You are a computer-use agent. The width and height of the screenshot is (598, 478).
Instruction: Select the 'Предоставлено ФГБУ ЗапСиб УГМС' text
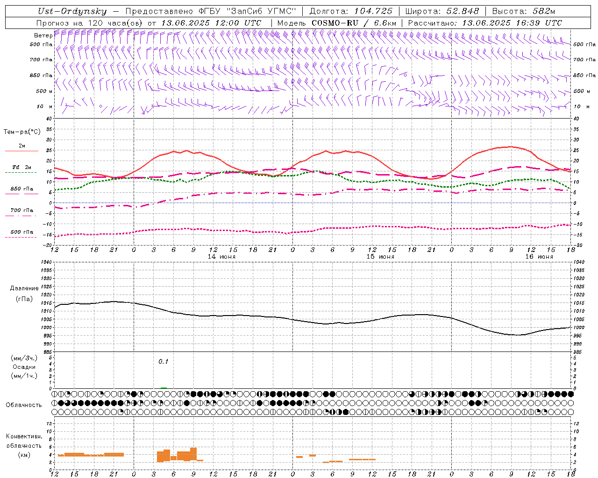click(x=211, y=11)
